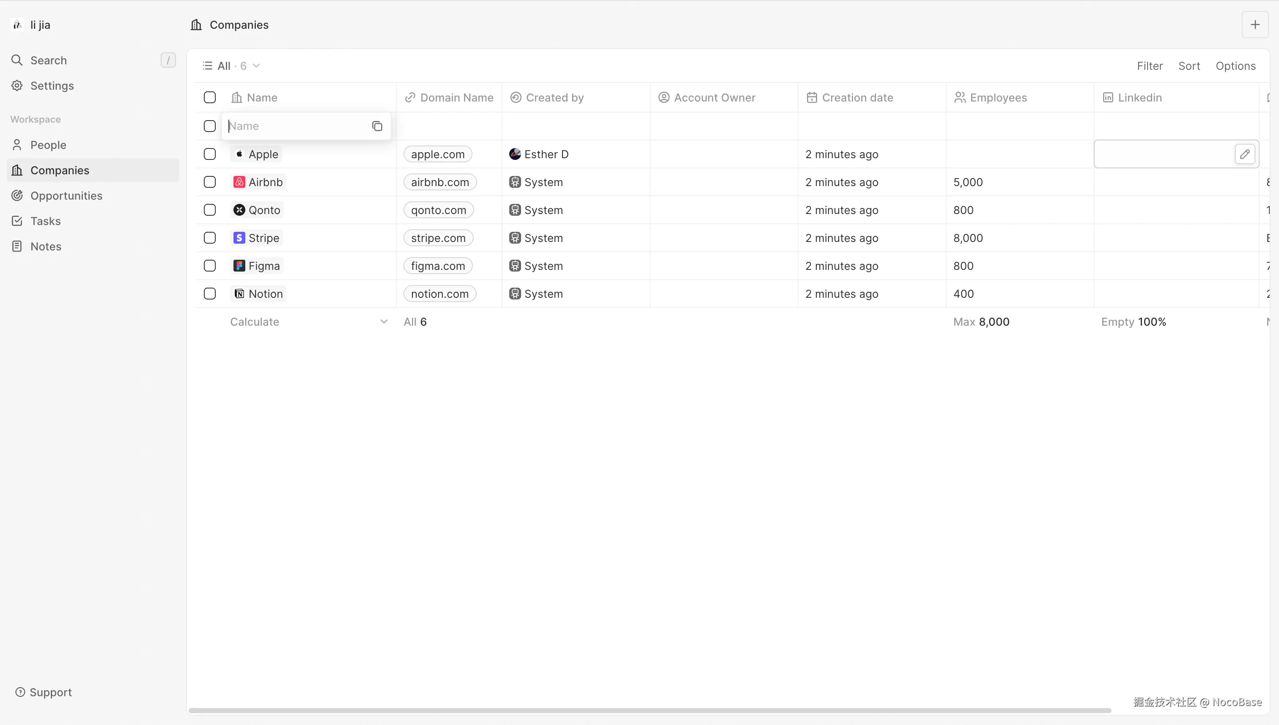Click the Apple company logo icon
Screen dimensions: 1279x725
pyautogui.click(x=239, y=154)
